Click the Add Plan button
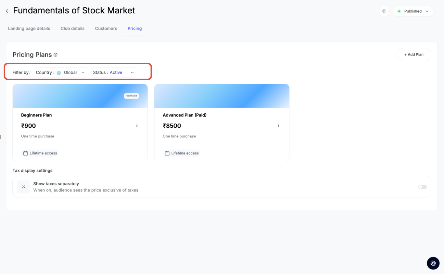 coord(414,55)
